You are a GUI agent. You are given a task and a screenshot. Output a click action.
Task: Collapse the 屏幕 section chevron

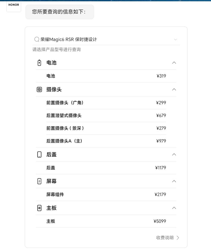(174, 181)
